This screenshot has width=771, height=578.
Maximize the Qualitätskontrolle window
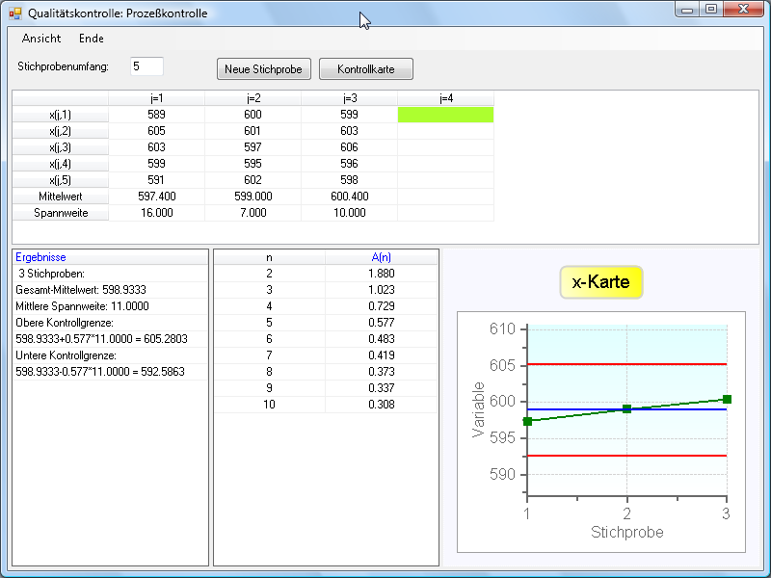pyautogui.click(x=711, y=10)
